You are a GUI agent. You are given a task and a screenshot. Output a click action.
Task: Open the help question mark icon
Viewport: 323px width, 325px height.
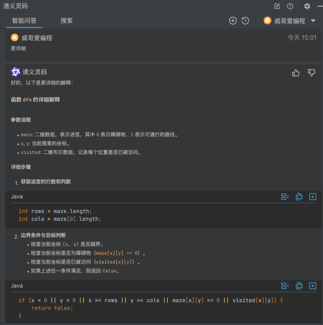pyautogui.click(x=290, y=6)
